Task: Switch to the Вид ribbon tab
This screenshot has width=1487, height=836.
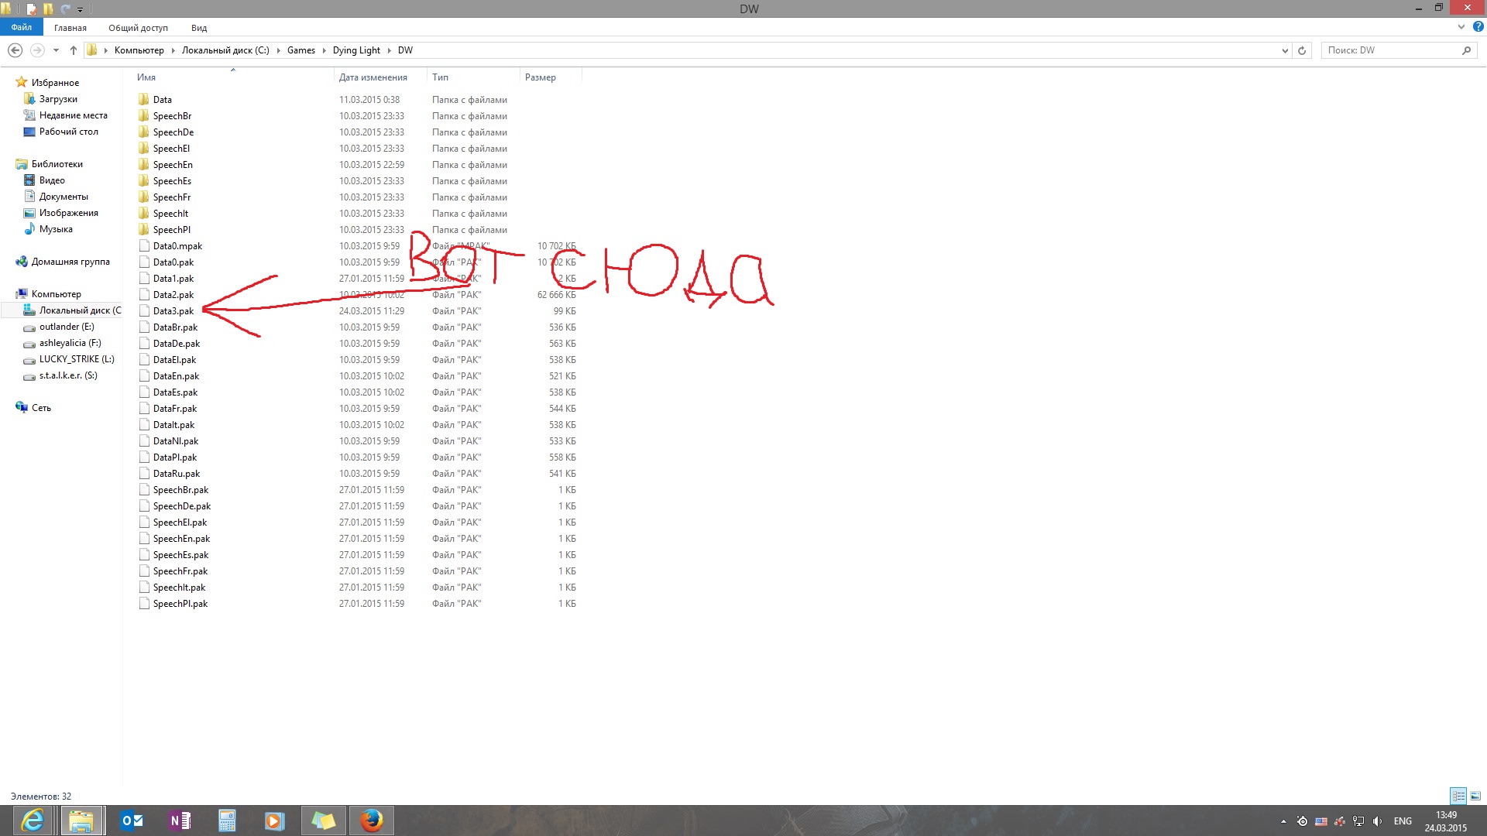Action: click(x=199, y=28)
